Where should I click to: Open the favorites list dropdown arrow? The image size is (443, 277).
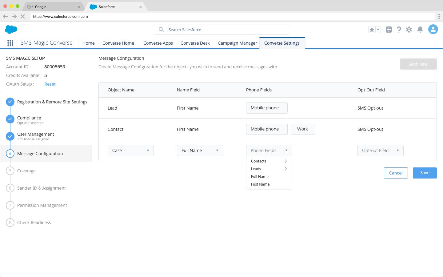378,30
